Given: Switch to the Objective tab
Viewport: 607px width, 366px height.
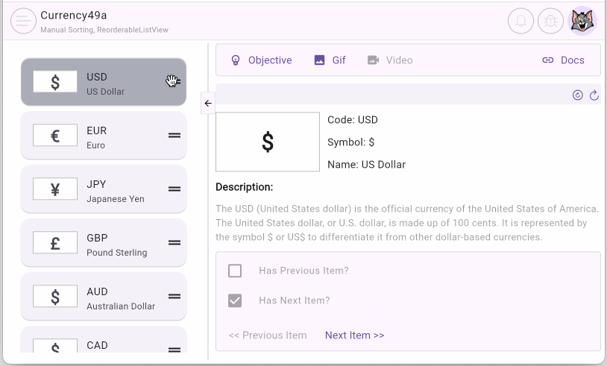Looking at the screenshot, I should click(261, 60).
